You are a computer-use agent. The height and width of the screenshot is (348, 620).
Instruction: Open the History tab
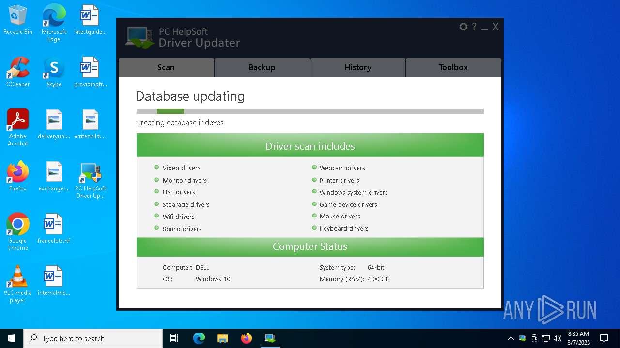click(x=358, y=68)
